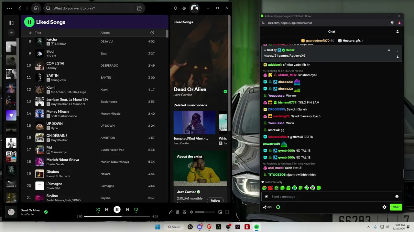
Task: Click the Spotify icon in the taskbar
Action: point(256,227)
